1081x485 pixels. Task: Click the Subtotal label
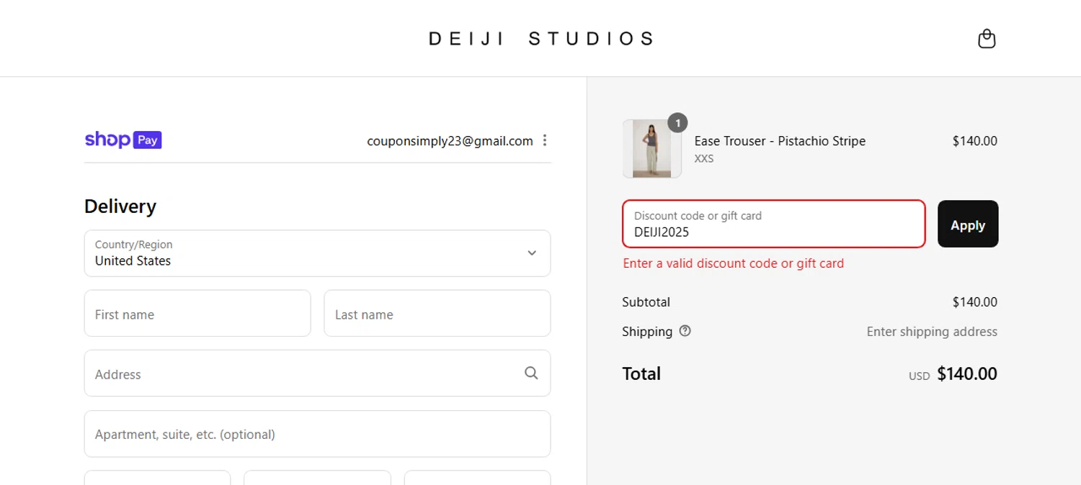[646, 302]
